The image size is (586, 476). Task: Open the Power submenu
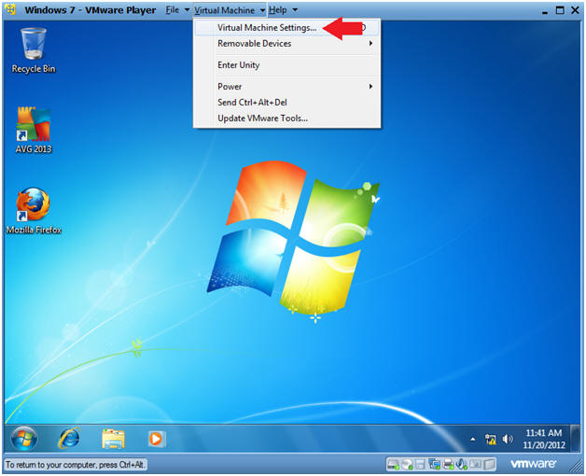286,87
